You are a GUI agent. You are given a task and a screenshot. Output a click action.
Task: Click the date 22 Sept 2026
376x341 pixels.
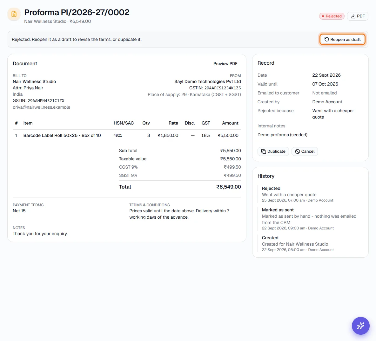point(326,75)
